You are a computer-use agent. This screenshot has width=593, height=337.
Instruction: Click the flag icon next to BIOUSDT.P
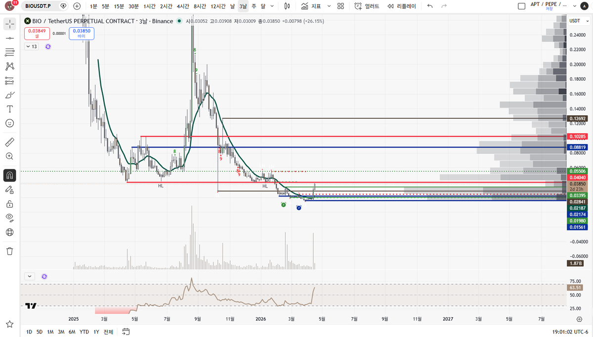click(x=63, y=6)
